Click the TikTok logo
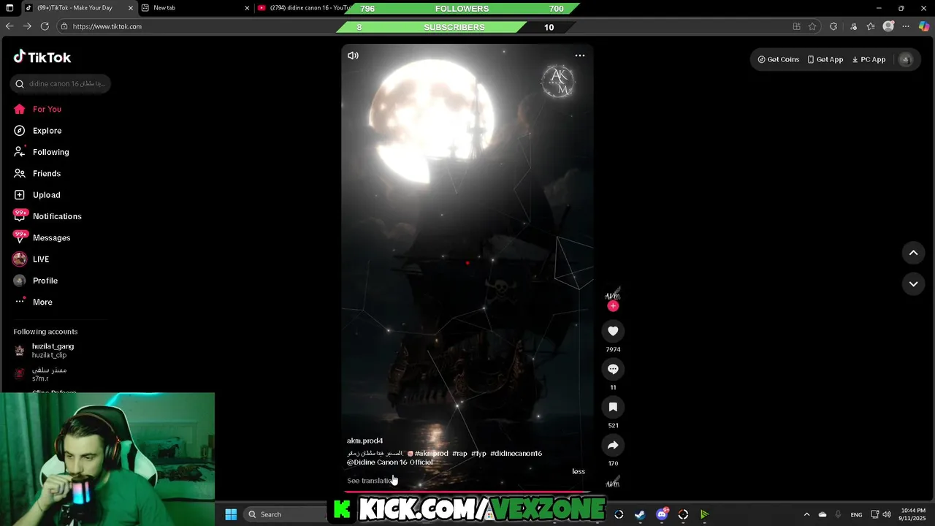 pos(42,57)
